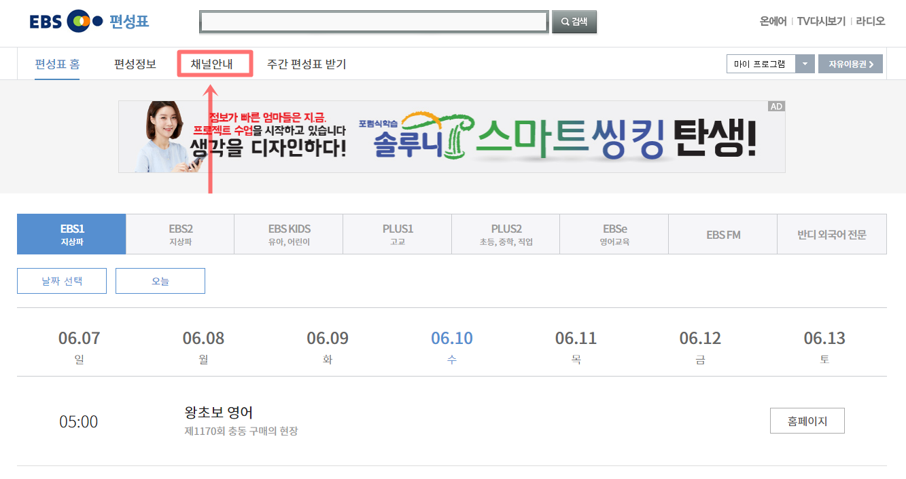Open 주간 편성표 받기 menu
Screen dimensions: 906x479
[307, 64]
